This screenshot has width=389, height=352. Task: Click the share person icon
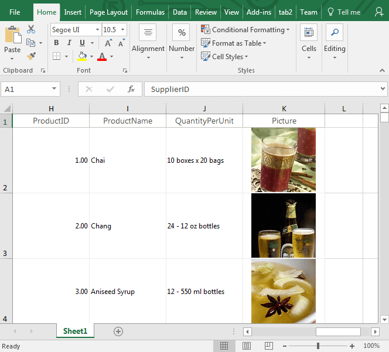[x=379, y=12]
